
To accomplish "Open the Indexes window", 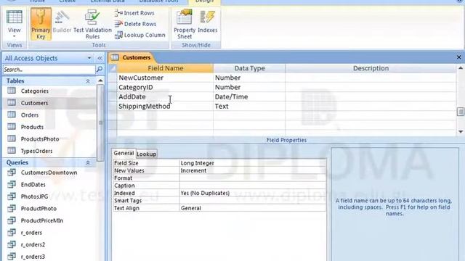I will pos(207,22).
